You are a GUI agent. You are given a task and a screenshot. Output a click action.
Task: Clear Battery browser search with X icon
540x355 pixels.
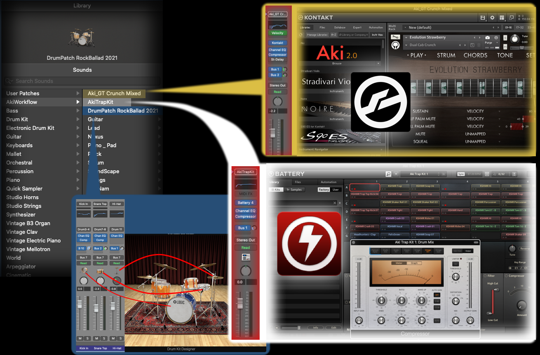tap(335, 203)
